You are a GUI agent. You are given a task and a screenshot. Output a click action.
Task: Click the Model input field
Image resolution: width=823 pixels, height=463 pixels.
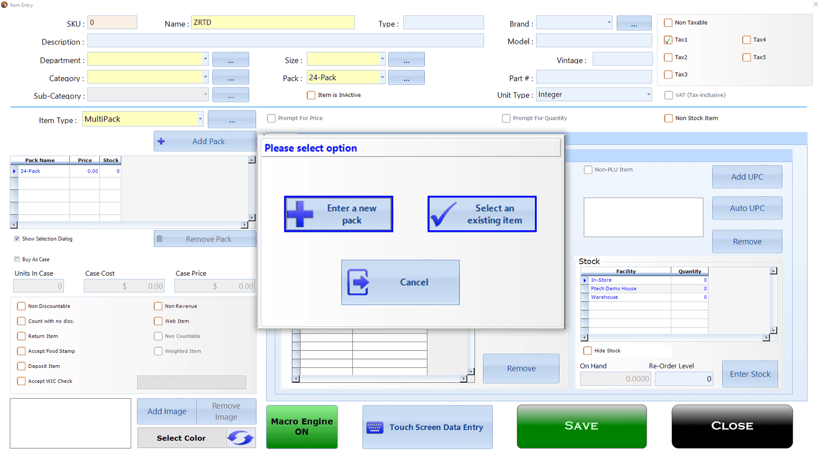pos(594,41)
